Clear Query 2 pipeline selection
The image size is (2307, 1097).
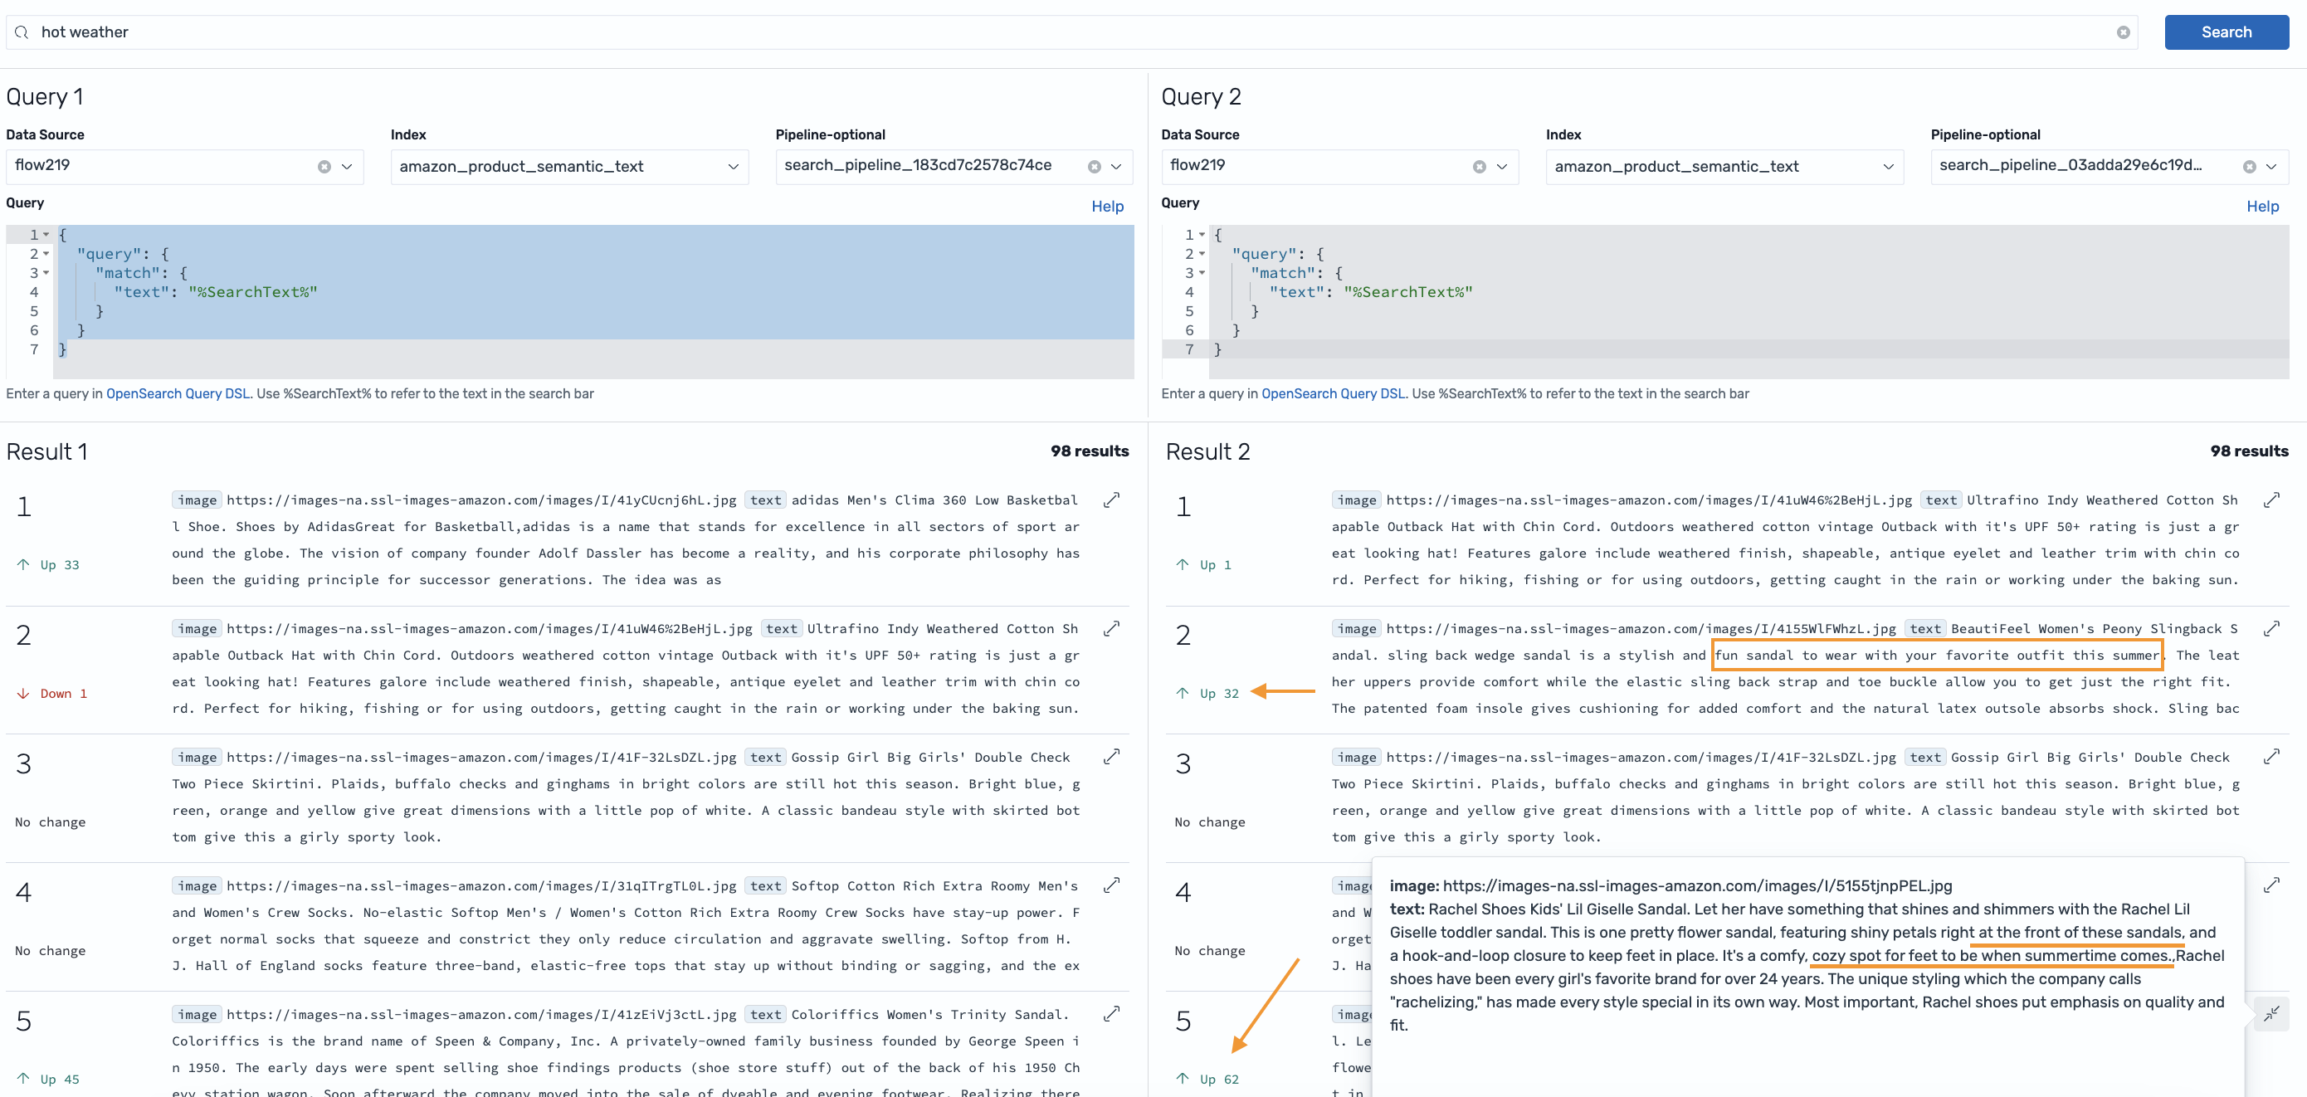coord(2249,167)
